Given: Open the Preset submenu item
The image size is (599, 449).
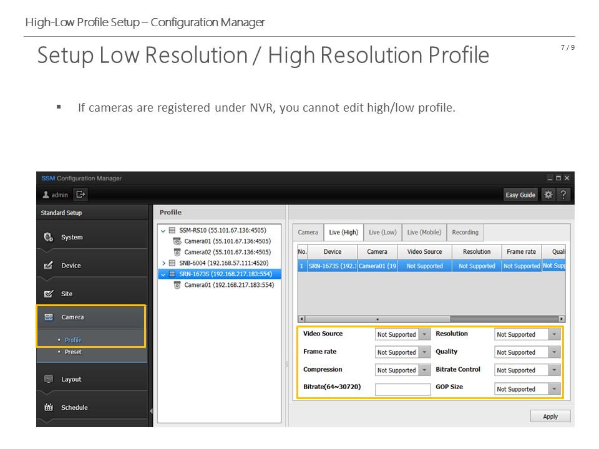Looking at the screenshot, I should click(x=73, y=352).
